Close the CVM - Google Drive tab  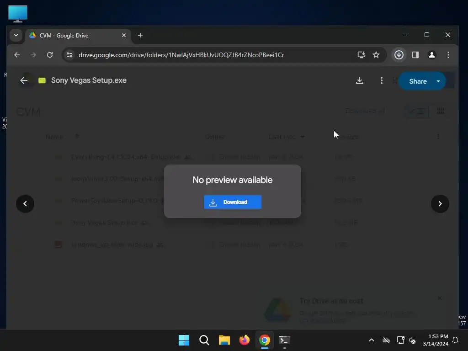coord(124,35)
